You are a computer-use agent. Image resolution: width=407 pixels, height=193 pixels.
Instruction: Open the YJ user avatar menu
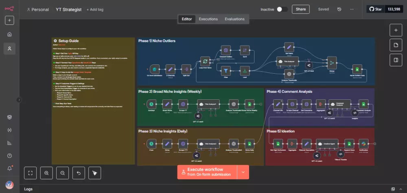(x=9, y=185)
